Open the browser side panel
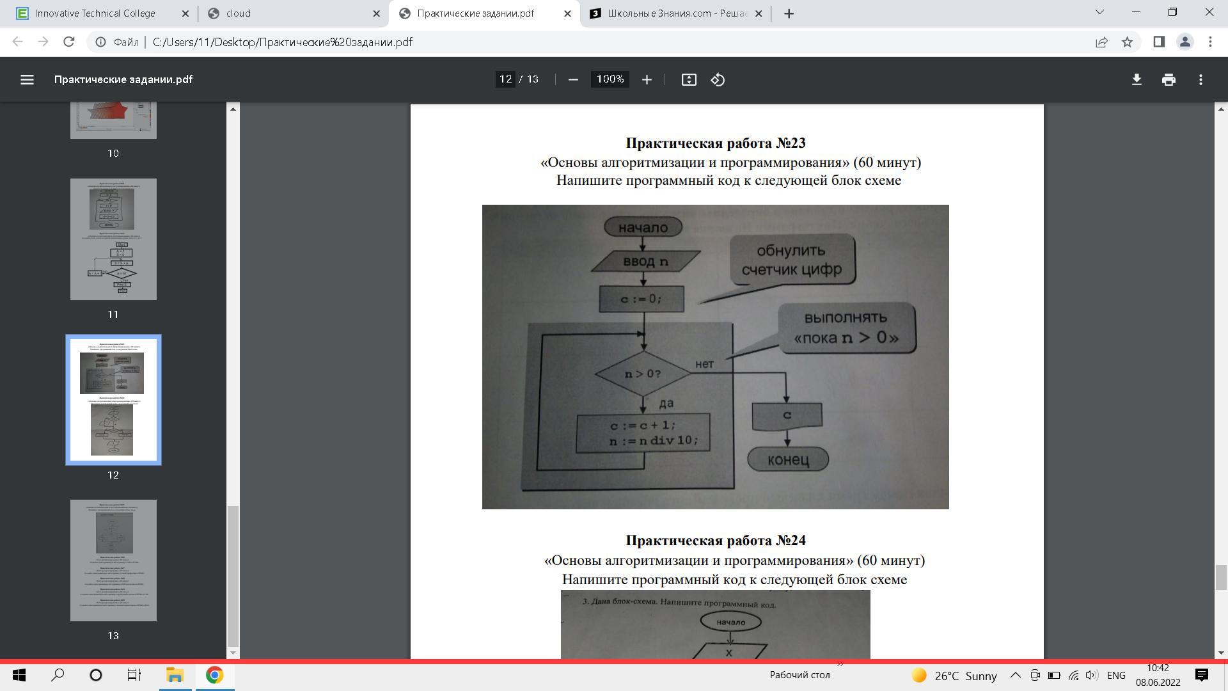 point(1159,42)
